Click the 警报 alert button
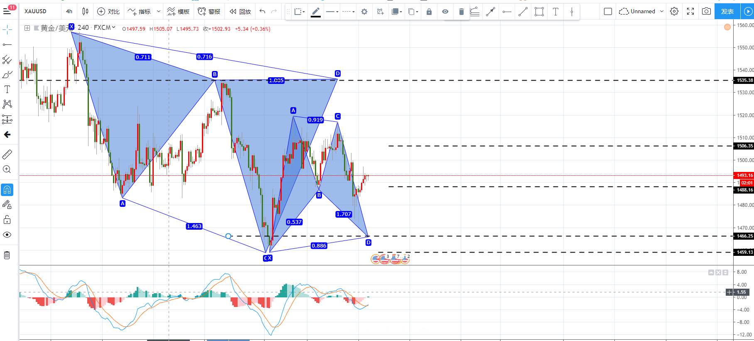The width and height of the screenshot is (754, 341). (x=209, y=11)
